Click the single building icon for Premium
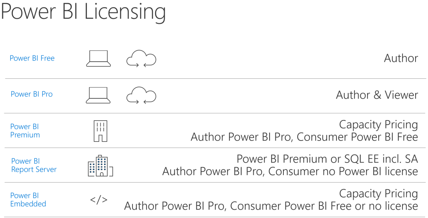The width and height of the screenshot is (428, 218). pyautogui.click(x=100, y=130)
